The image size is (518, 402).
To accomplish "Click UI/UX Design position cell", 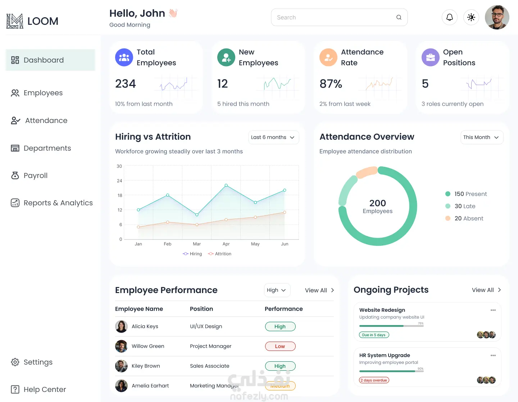I will tap(206, 326).
